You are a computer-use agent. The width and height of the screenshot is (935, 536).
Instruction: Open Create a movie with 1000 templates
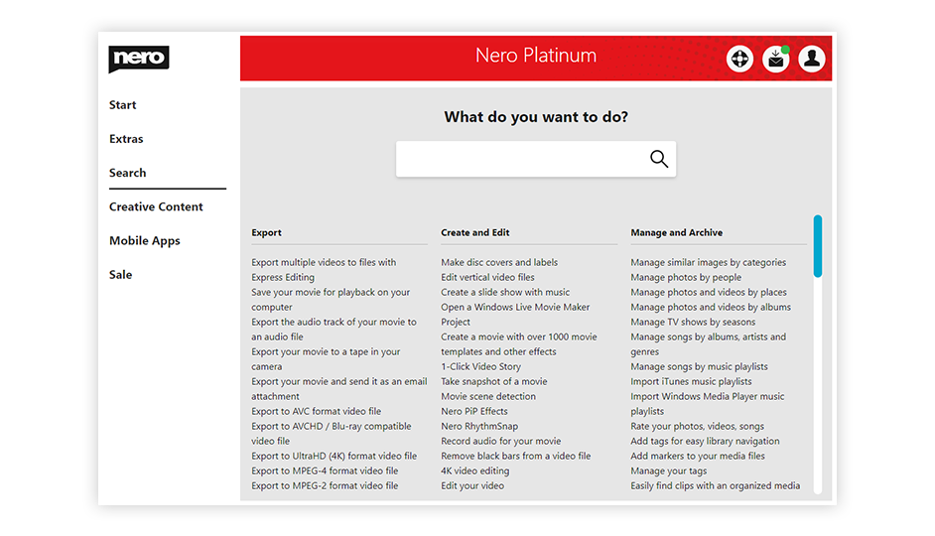(519, 344)
